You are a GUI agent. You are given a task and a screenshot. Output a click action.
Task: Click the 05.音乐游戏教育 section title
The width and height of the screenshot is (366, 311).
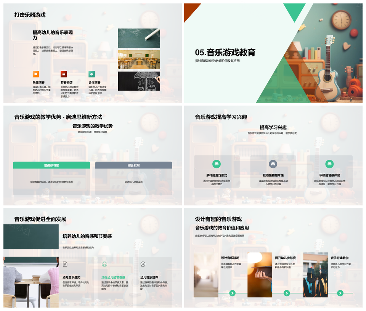point(225,53)
